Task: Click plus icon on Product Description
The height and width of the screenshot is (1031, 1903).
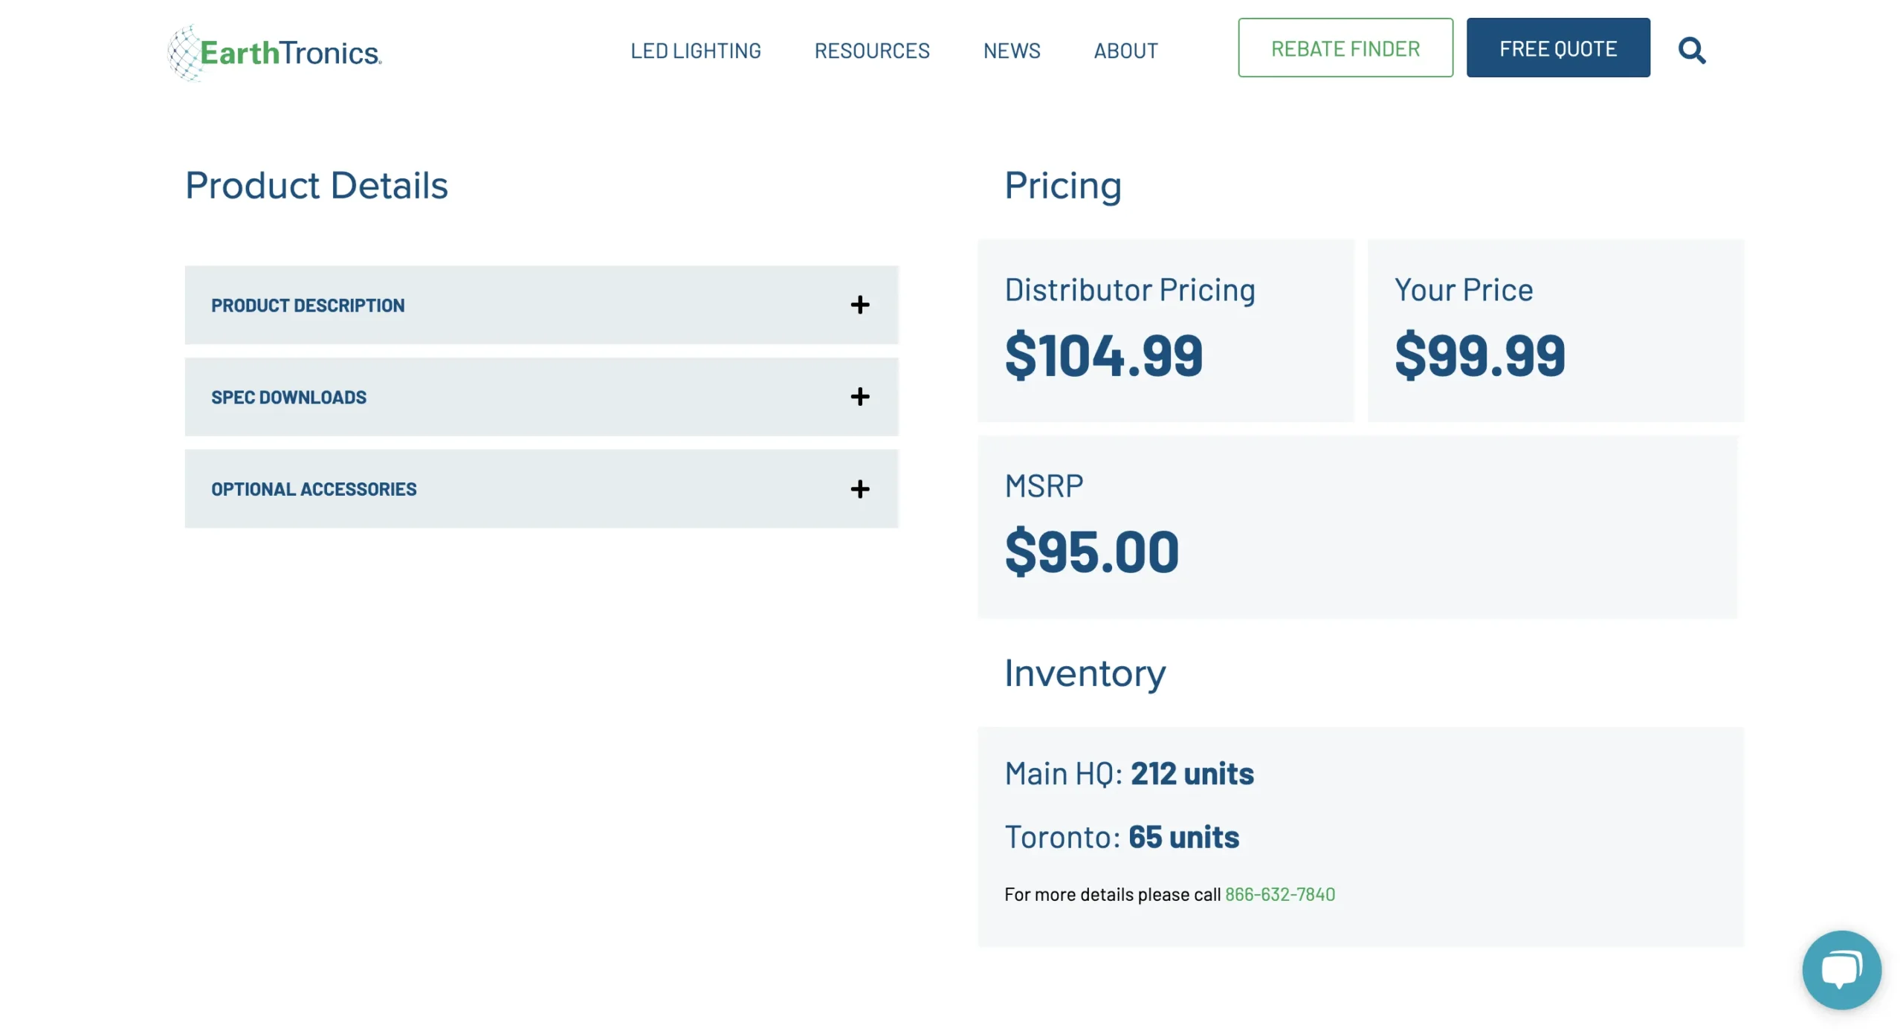Action: 859,305
